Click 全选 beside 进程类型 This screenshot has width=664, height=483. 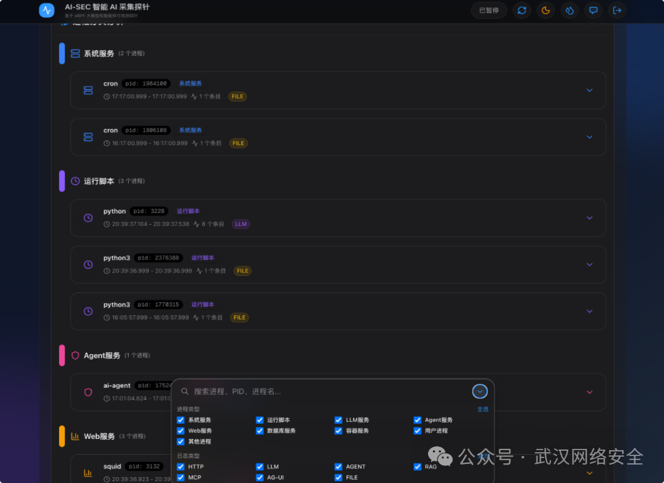click(483, 409)
